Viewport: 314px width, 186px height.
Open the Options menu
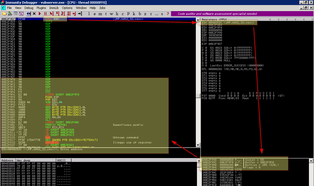coord(67,8)
